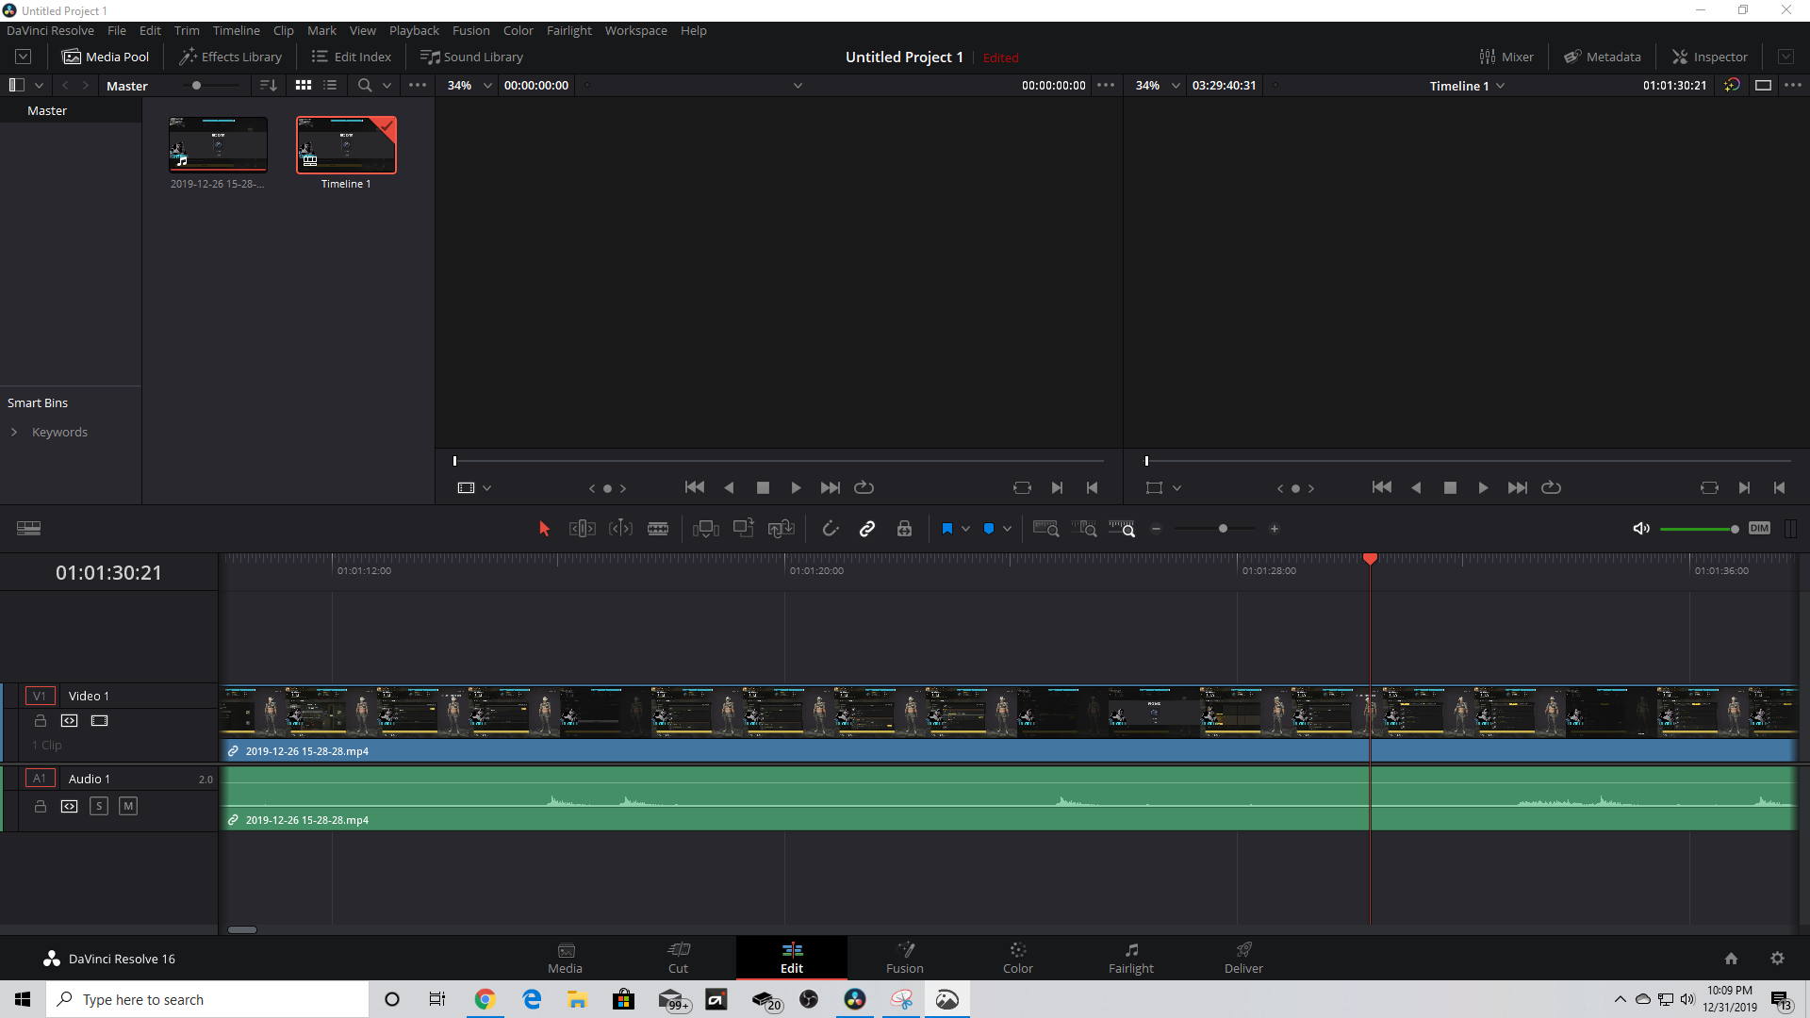The width and height of the screenshot is (1810, 1018).
Task: Click media pool search magnifier icon
Action: click(x=365, y=85)
